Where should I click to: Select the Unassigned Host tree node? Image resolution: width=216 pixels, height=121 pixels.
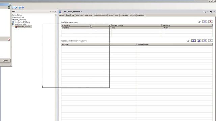[x=18, y=17]
